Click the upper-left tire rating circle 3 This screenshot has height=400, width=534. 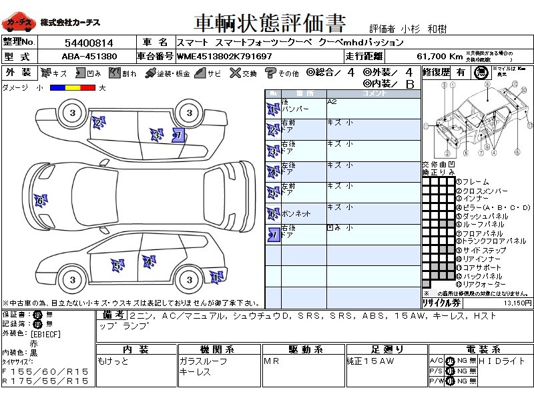click(x=73, y=113)
